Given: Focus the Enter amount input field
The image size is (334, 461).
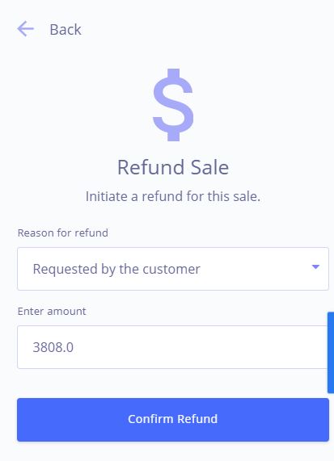Looking at the screenshot, I should 172,347.
